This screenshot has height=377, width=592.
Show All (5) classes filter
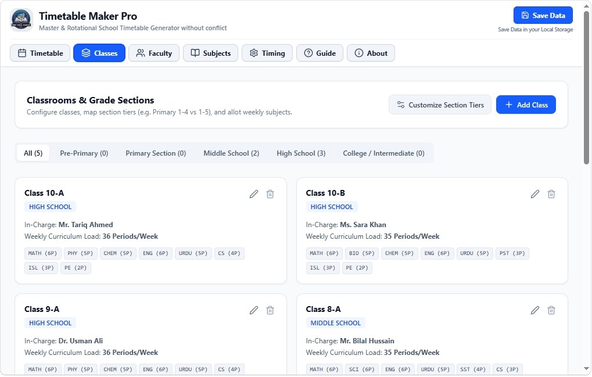click(33, 153)
